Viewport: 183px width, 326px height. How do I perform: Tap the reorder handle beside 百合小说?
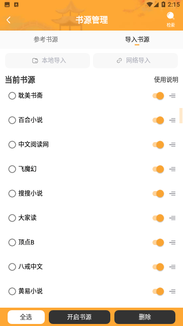point(172,120)
